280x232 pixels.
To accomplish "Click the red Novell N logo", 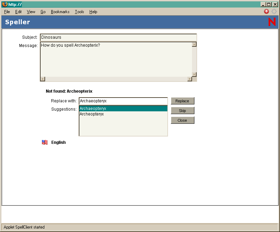I will (x=272, y=22).
